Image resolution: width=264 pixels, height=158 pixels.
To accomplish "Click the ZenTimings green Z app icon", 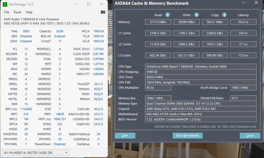I will click(x=5, y=4).
